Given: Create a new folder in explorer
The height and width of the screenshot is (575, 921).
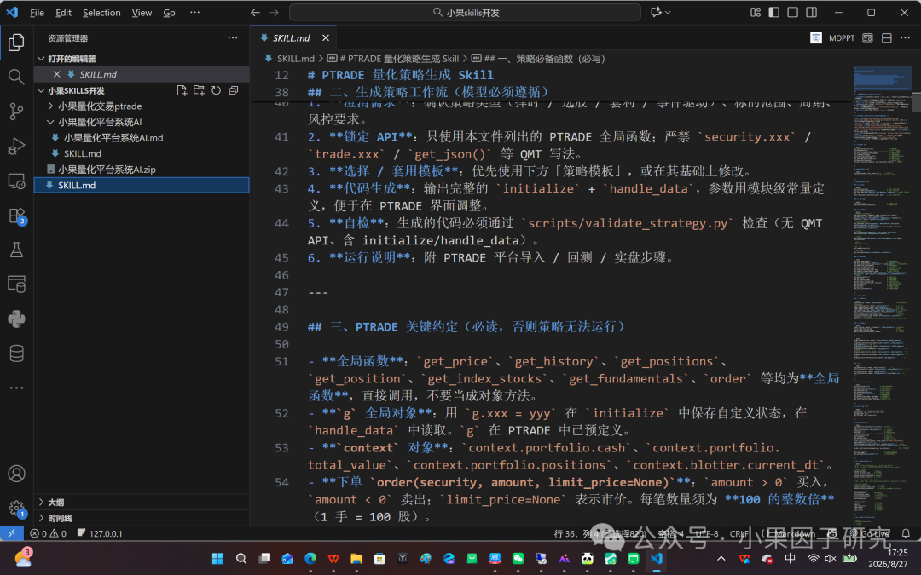Looking at the screenshot, I should tap(199, 90).
